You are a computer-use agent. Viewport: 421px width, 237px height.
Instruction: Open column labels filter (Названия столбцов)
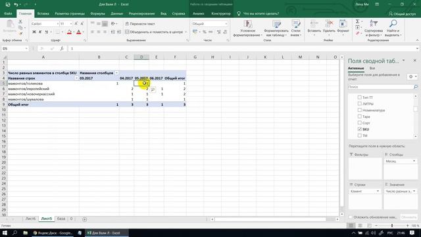tap(116, 73)
